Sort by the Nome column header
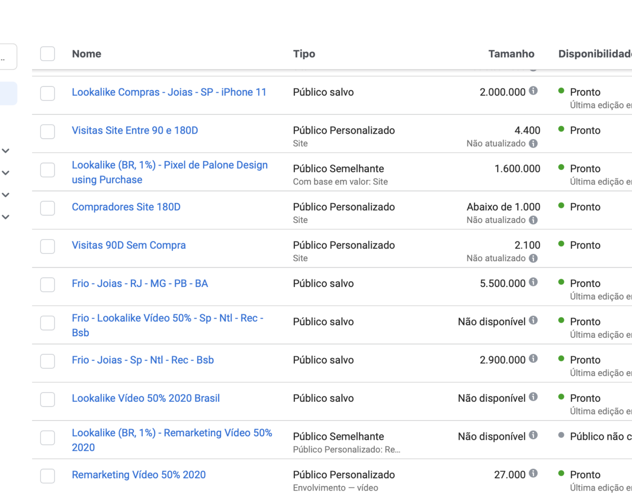 pos(86,54)
